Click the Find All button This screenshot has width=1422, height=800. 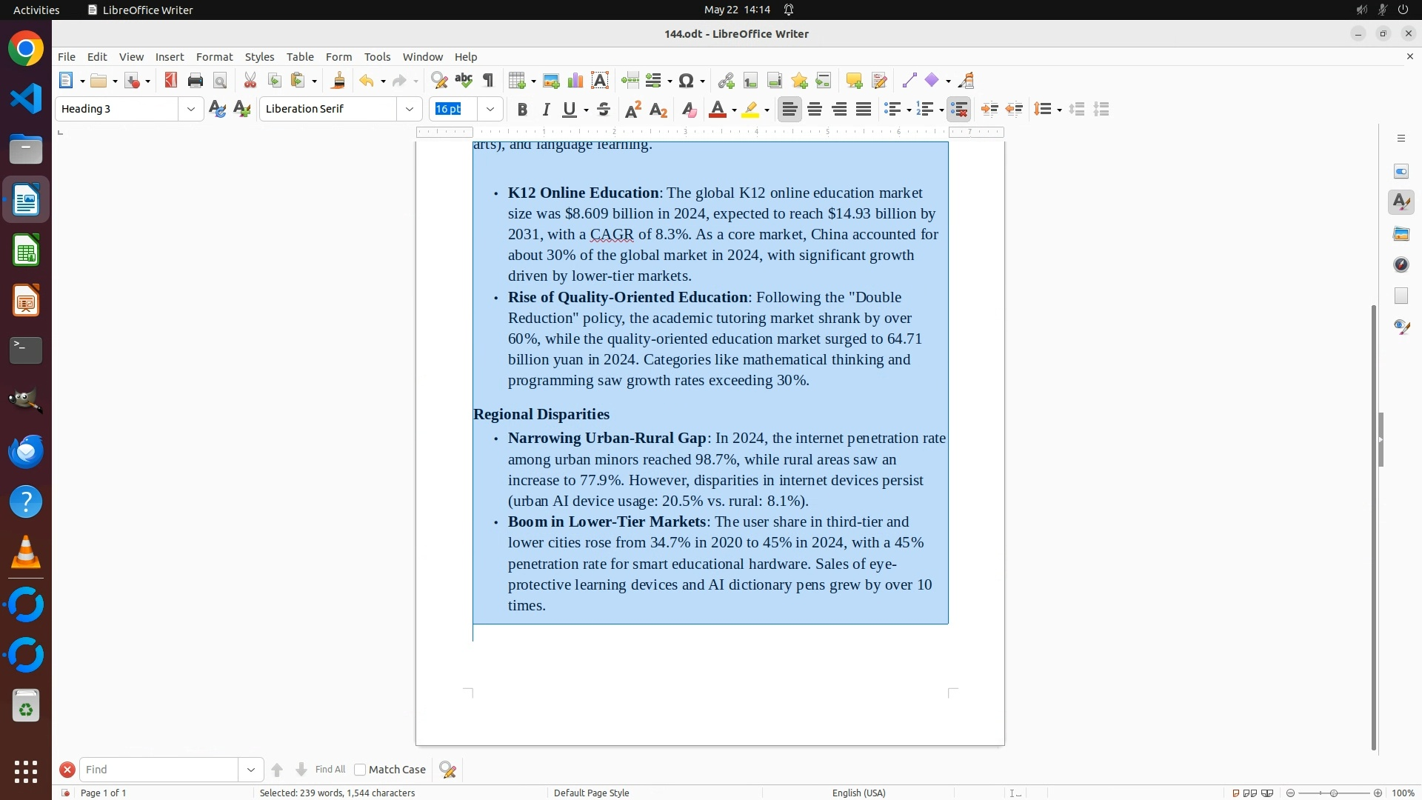tap(330, 770)
